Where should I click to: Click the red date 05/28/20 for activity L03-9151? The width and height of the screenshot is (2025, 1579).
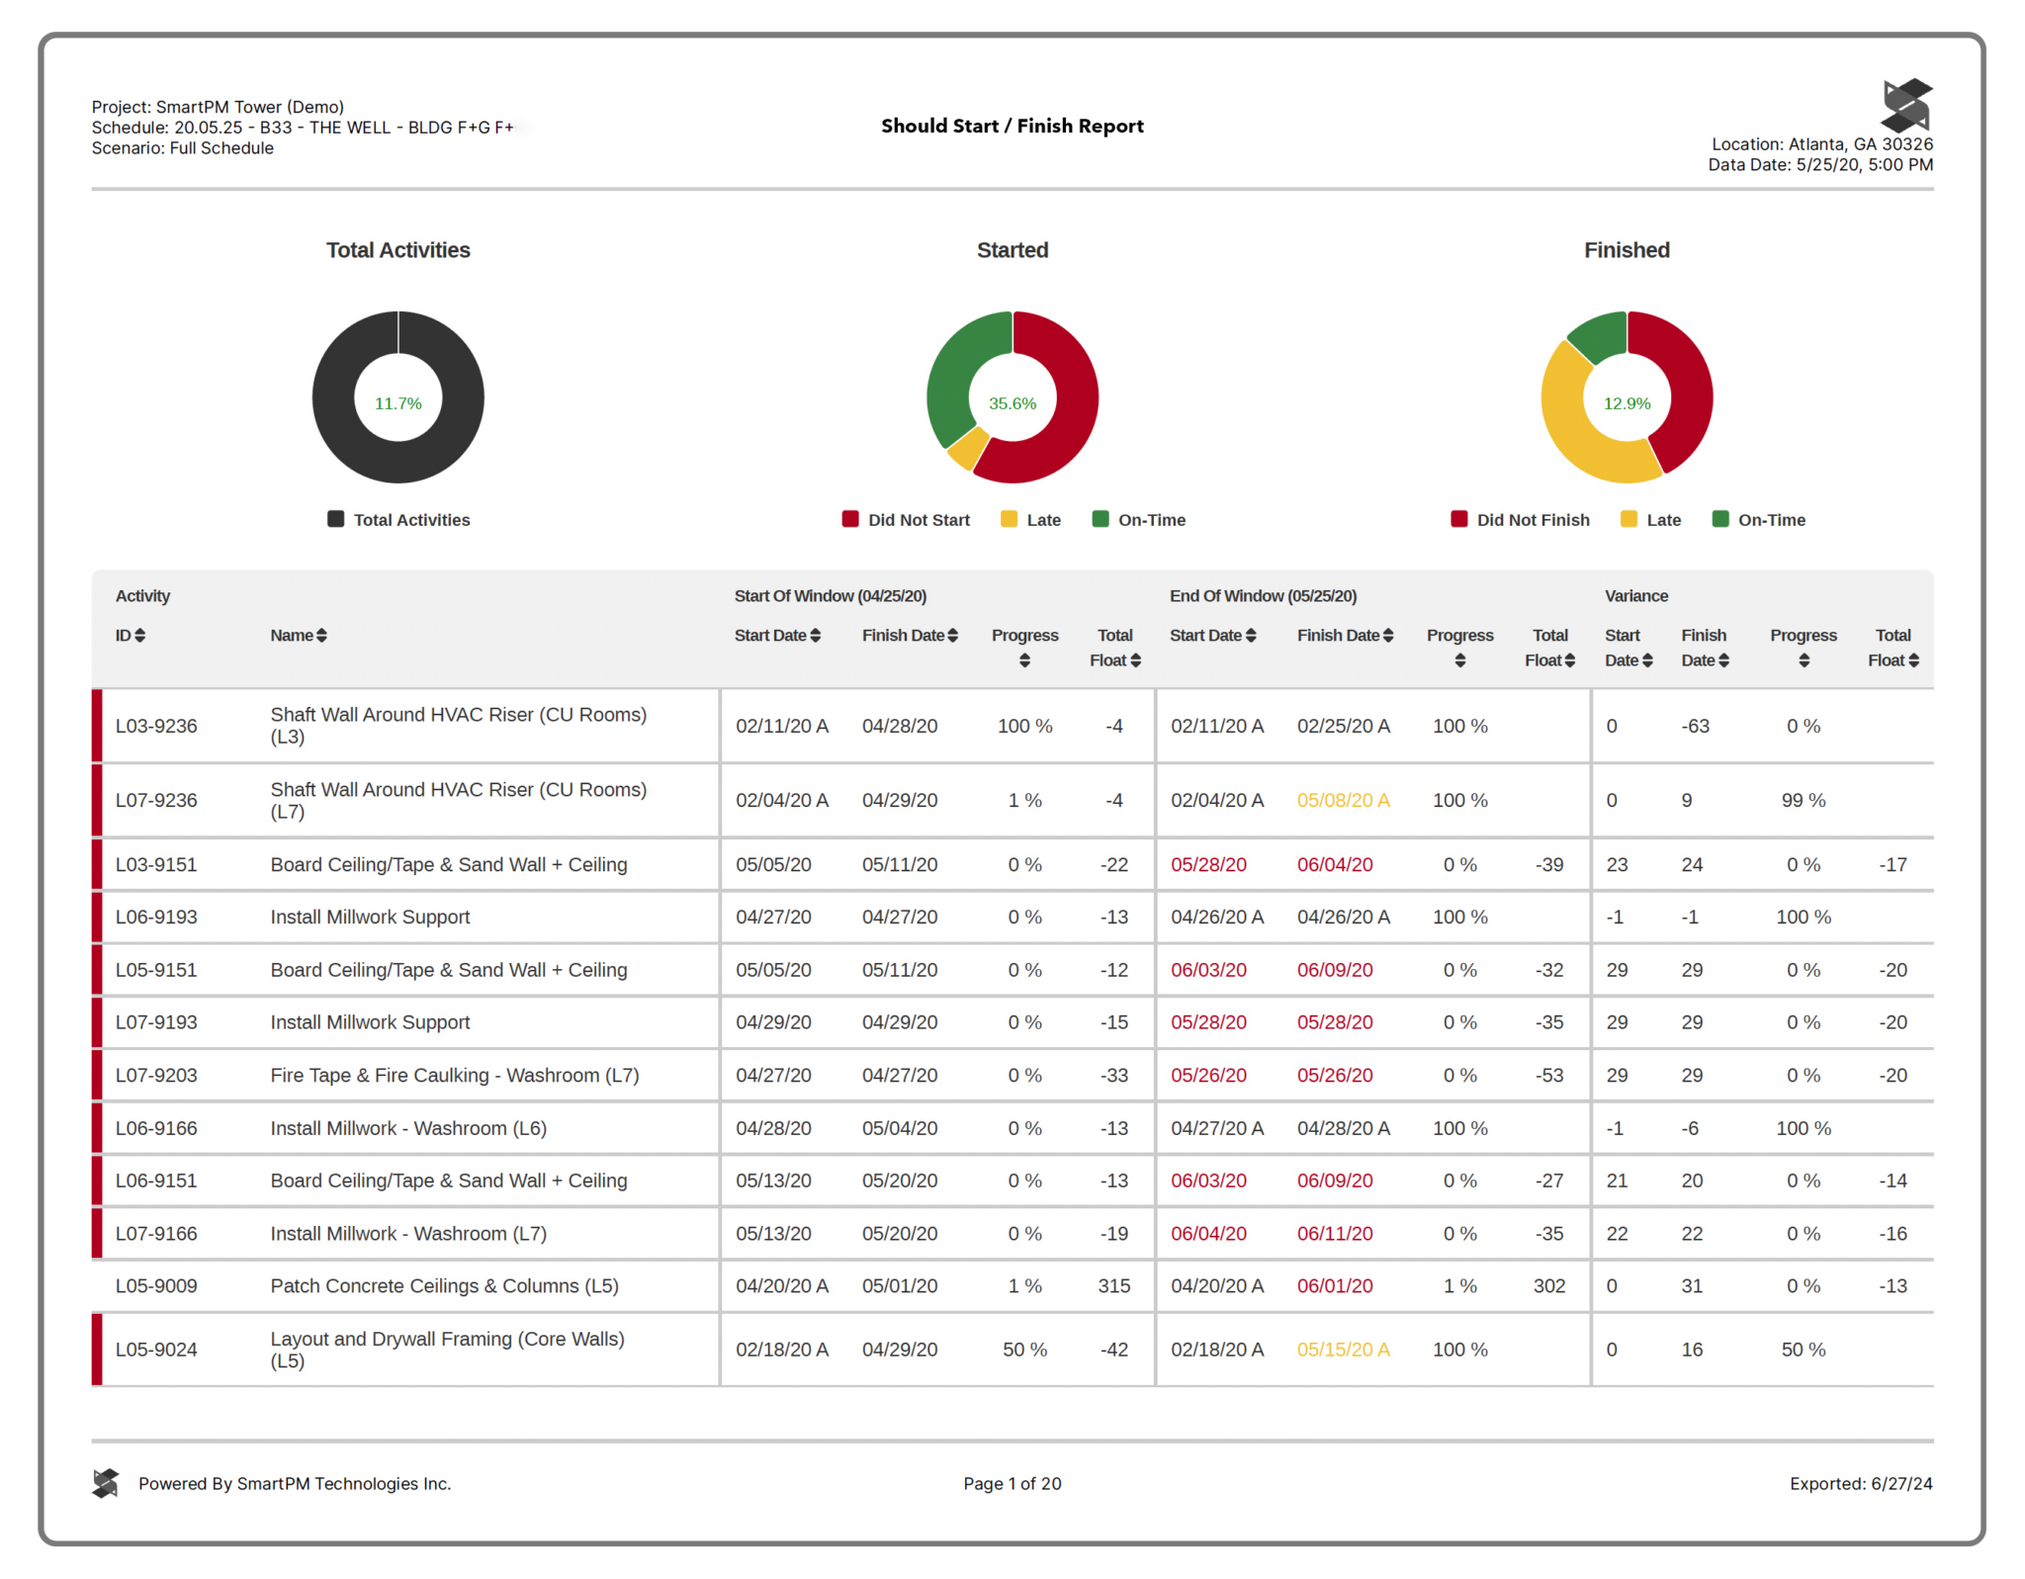(x=1207, y=863)
